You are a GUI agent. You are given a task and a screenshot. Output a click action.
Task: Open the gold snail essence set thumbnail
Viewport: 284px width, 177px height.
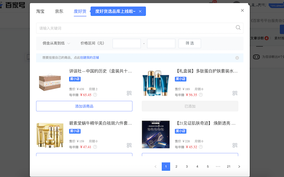[50, 135]
